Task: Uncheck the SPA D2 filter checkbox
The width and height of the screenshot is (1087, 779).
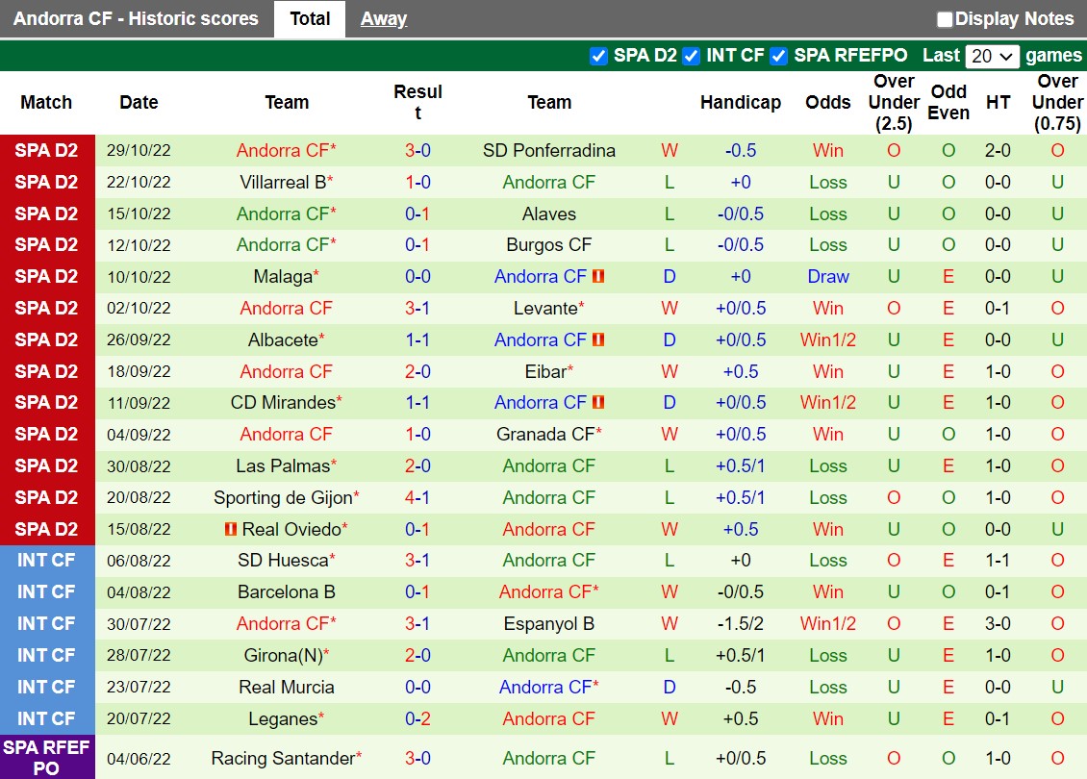Action: coord(598,56)
